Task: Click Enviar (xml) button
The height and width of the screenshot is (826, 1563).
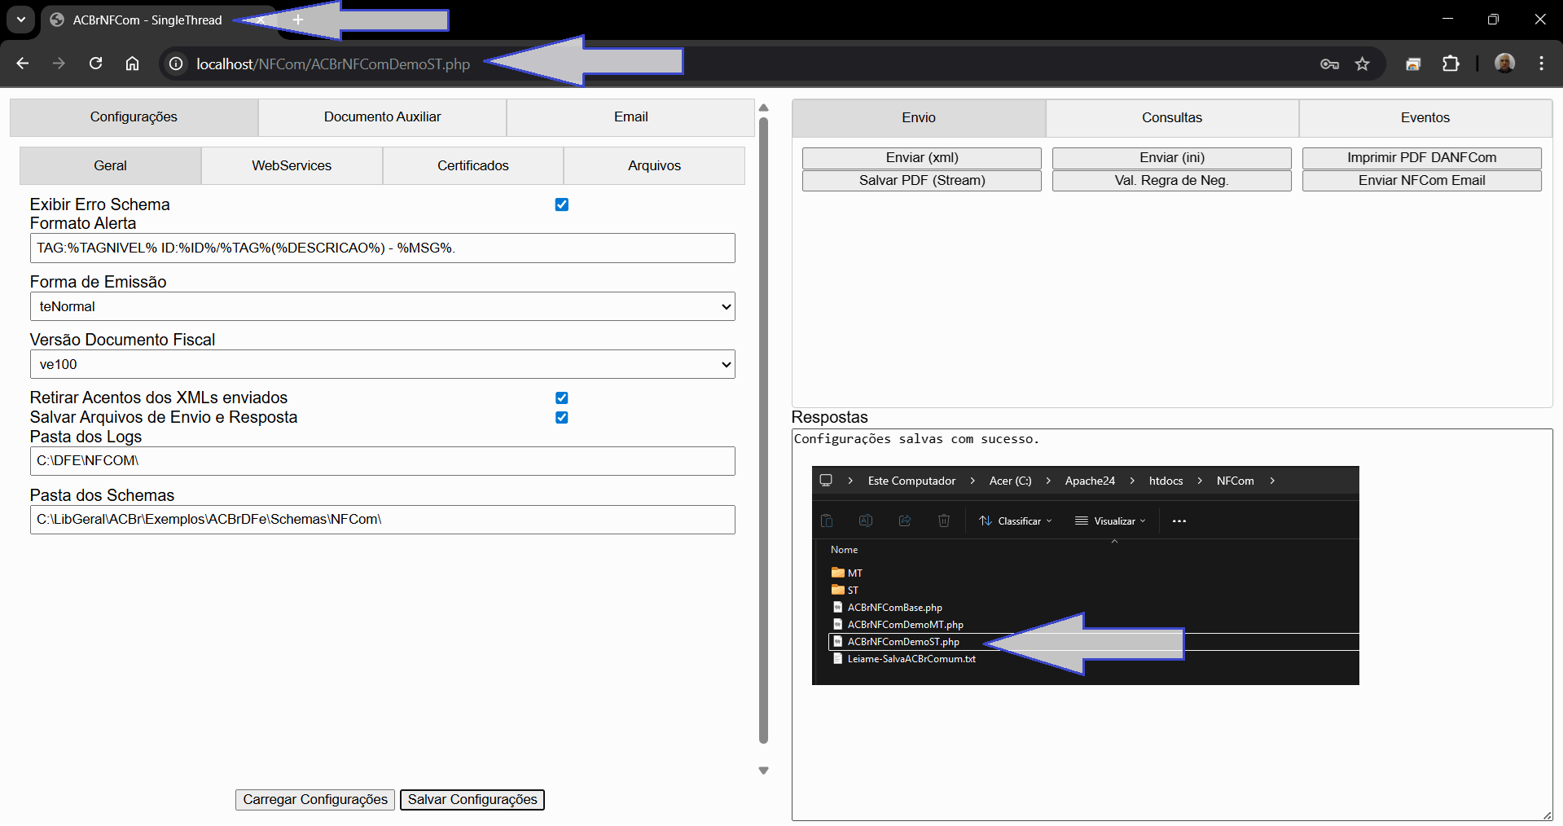Action: click(x=922, y=158)
